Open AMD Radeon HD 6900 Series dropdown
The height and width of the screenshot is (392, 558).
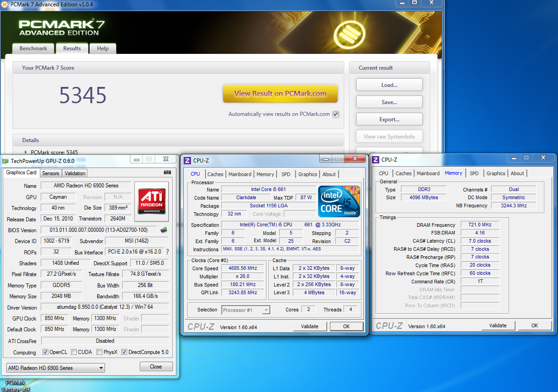click(x=56, y=368)
